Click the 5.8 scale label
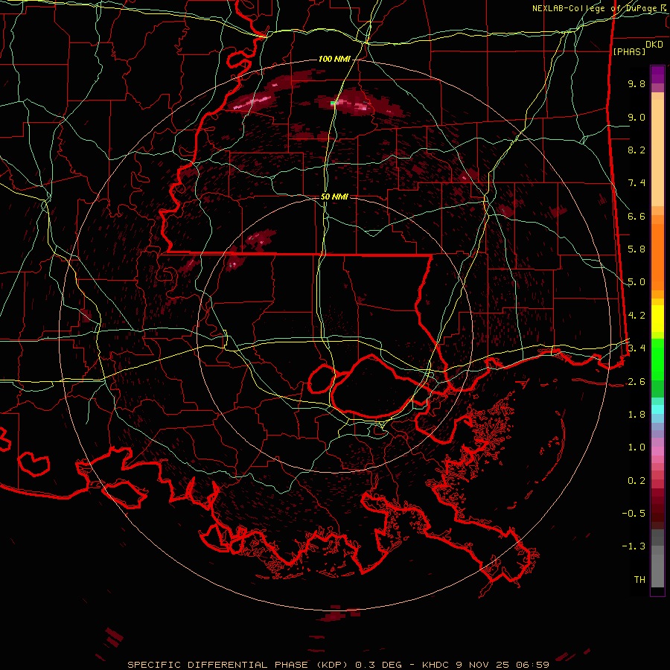Image resolution: width=670 pixels, height=670 pixels. click(x=636, y=249)
